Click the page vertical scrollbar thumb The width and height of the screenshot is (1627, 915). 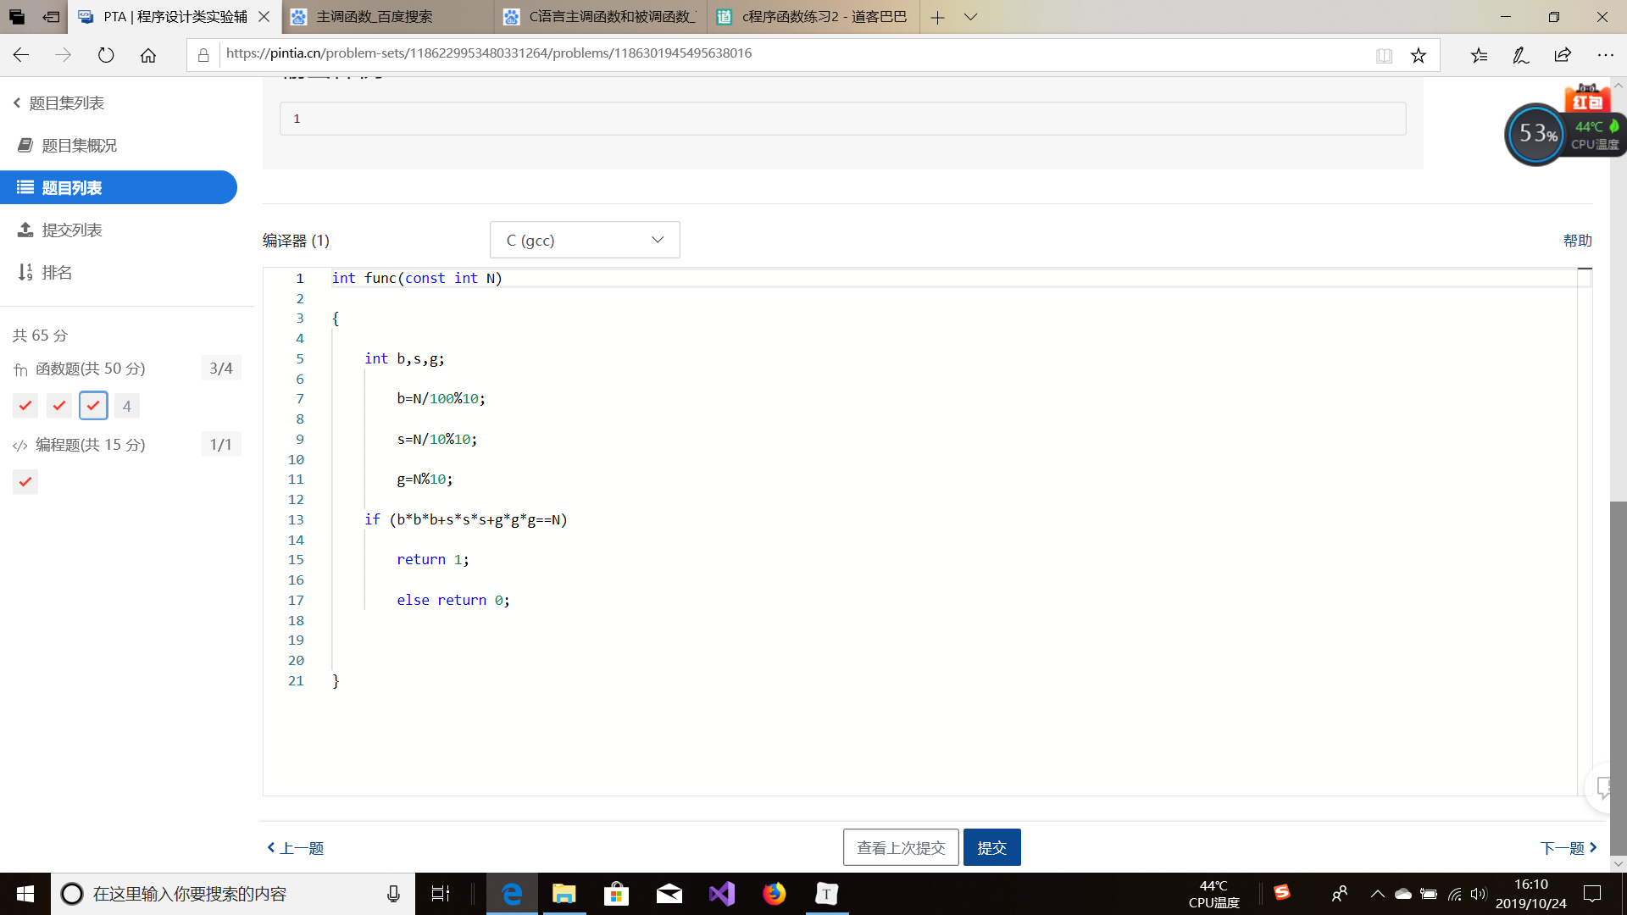click(1619, 678)
